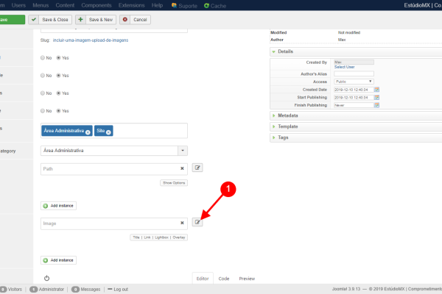
Task: Select No in the last radio row
Action: point(41,110)
